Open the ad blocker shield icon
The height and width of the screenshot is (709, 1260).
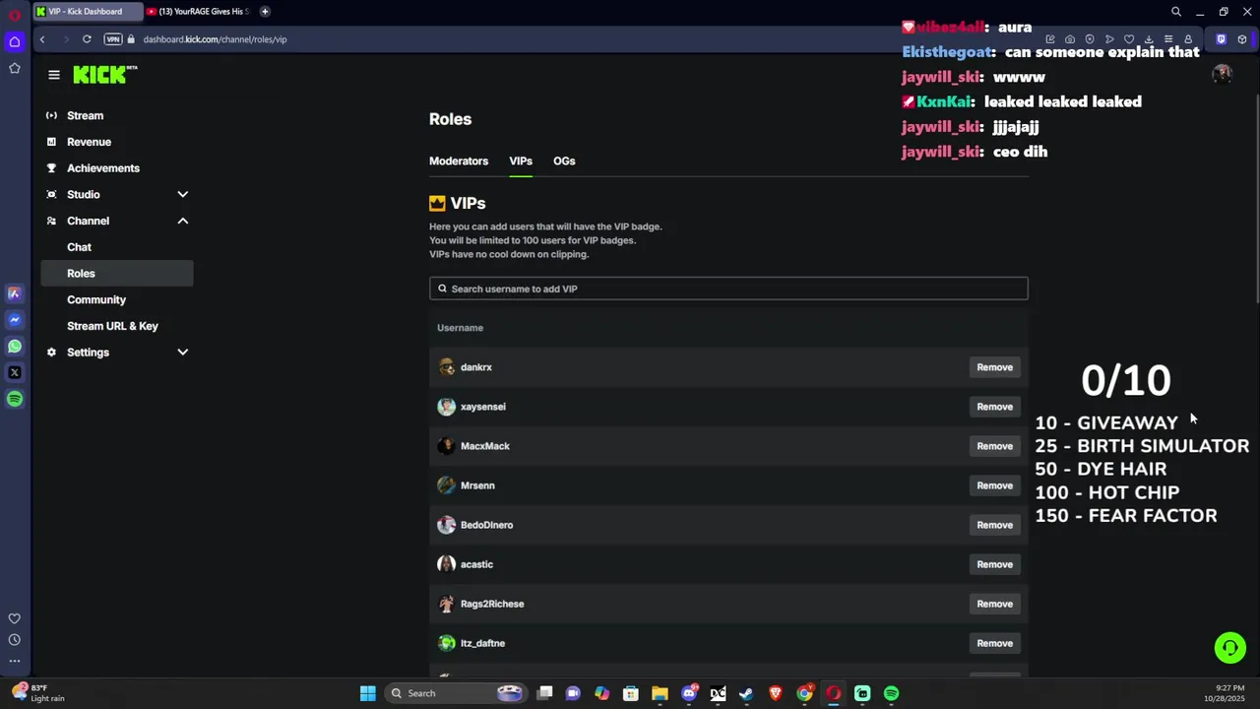point(1090,39)
